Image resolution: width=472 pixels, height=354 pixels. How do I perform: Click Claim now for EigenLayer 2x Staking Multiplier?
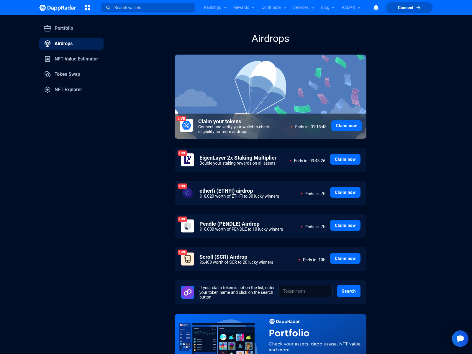pos(345,159)
